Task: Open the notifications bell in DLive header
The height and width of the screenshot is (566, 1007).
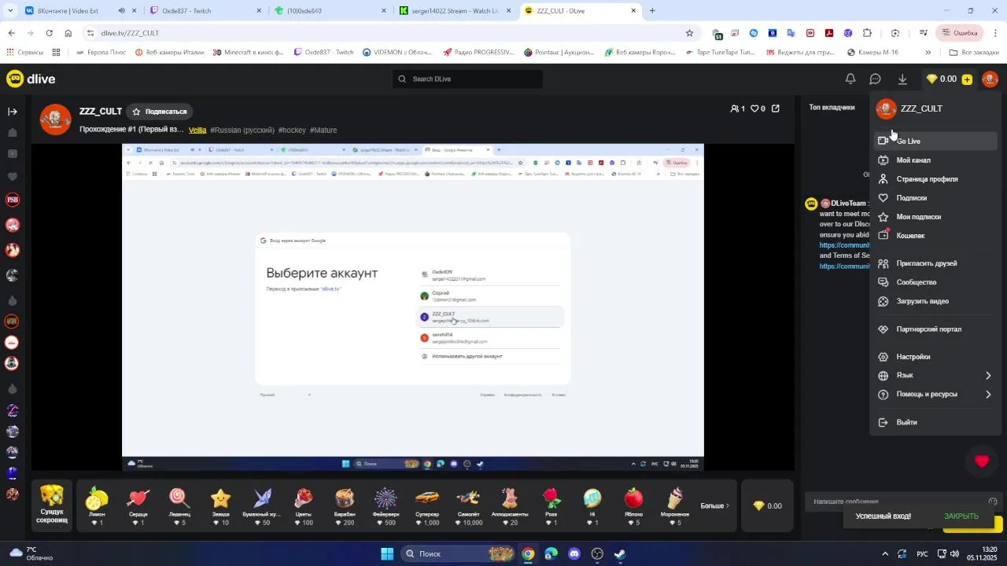Action: pos(850,79)
